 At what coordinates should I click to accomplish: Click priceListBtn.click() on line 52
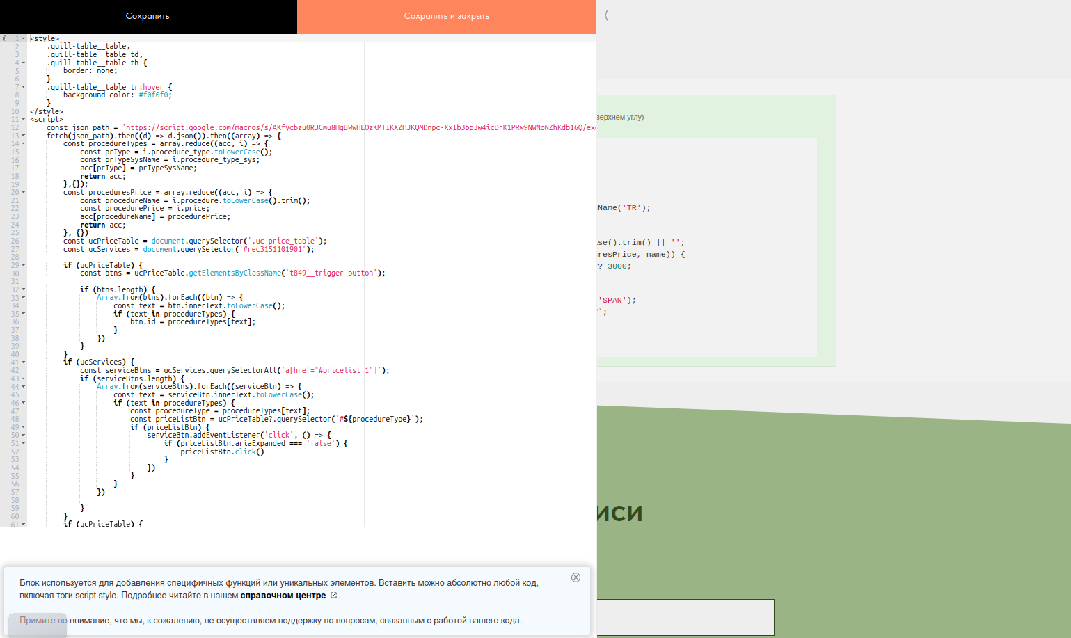[x=222, y=452]
